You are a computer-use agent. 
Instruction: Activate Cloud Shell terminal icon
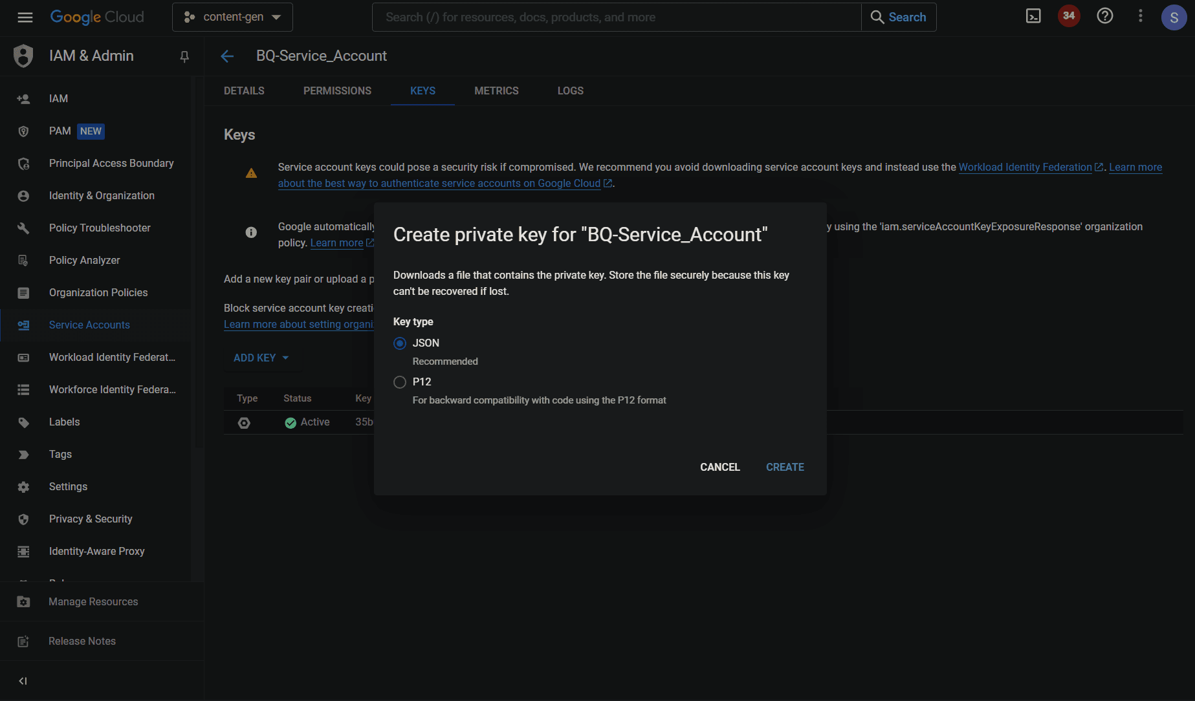tap(1033, 16)
